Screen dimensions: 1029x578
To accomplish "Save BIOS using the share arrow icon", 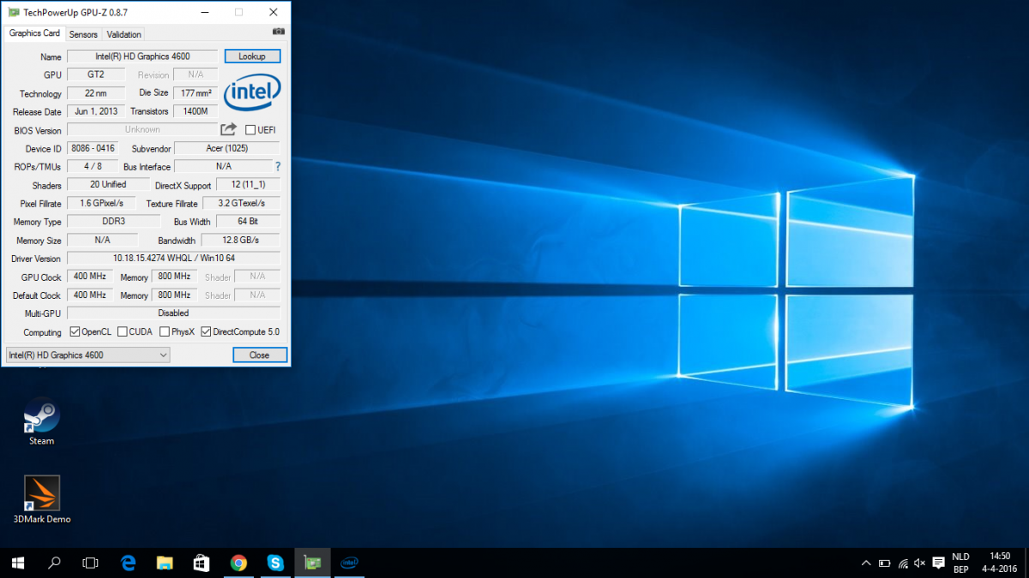I will tap(228, 129).
